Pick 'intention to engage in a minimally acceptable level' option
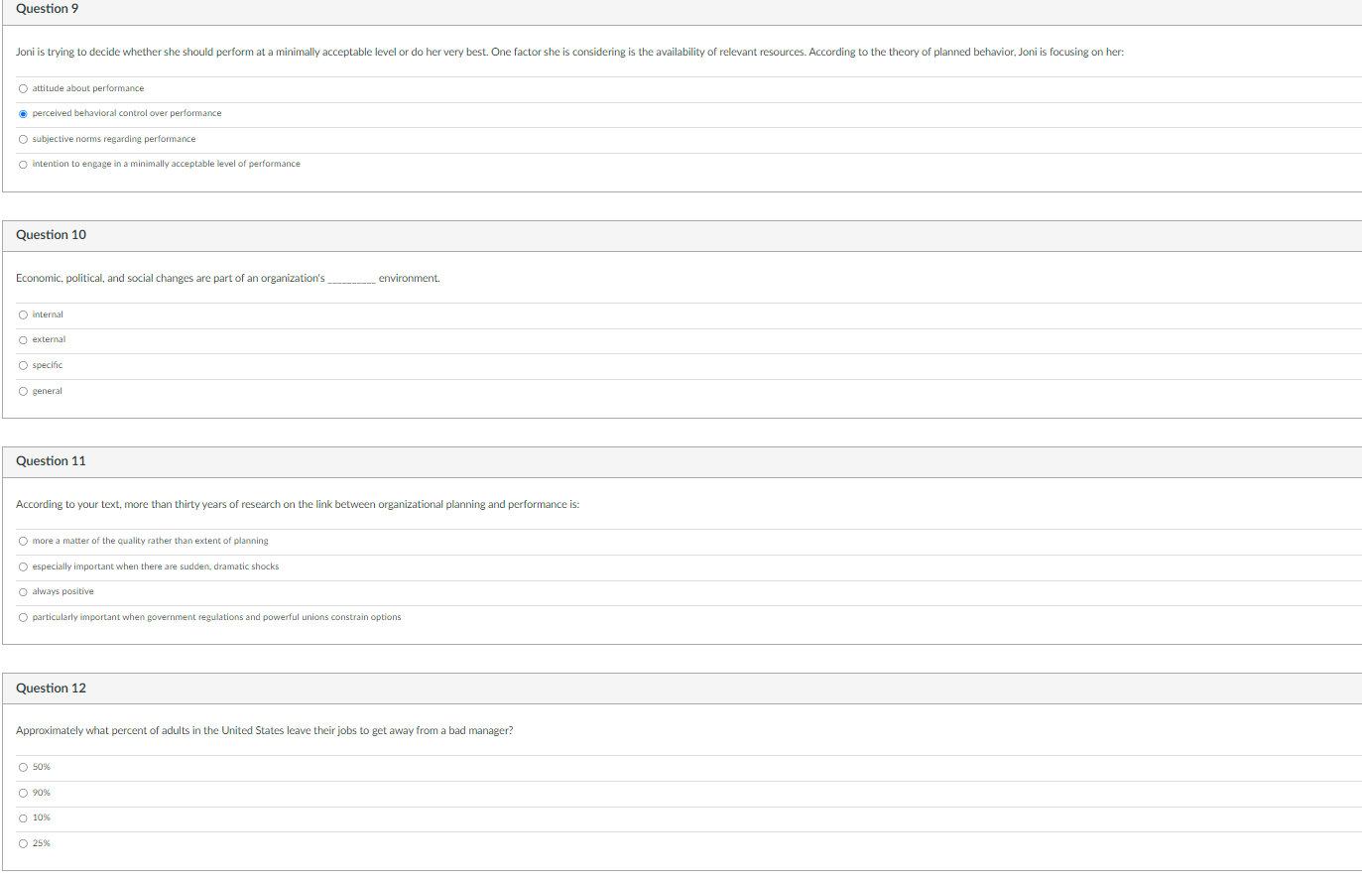Viewport: 1362px width, 878px height. click(23, 165)
